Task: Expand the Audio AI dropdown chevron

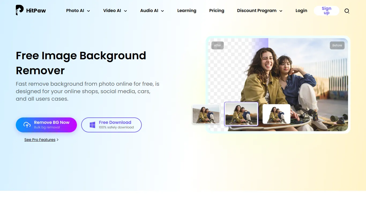Action: coord(162,11)
